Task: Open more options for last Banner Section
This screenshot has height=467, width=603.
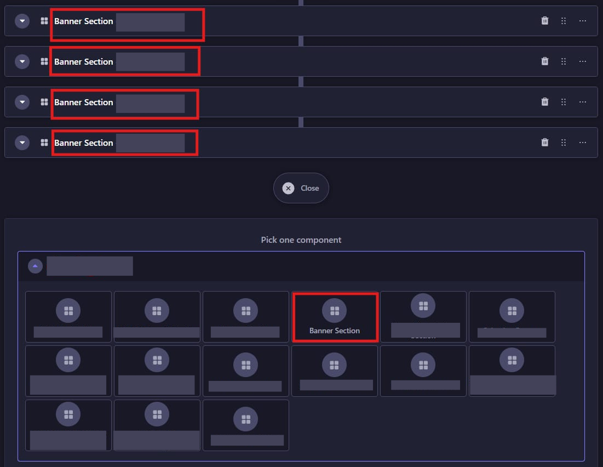Action: (x=583, y=143)
